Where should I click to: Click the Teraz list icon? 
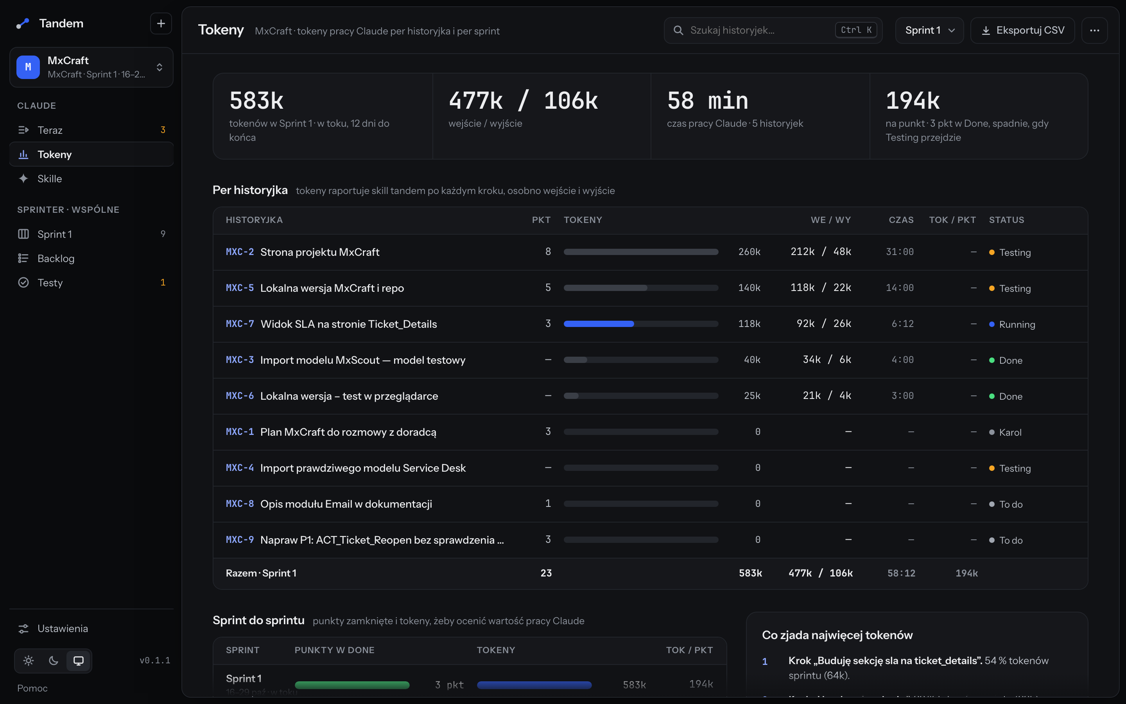23,130
